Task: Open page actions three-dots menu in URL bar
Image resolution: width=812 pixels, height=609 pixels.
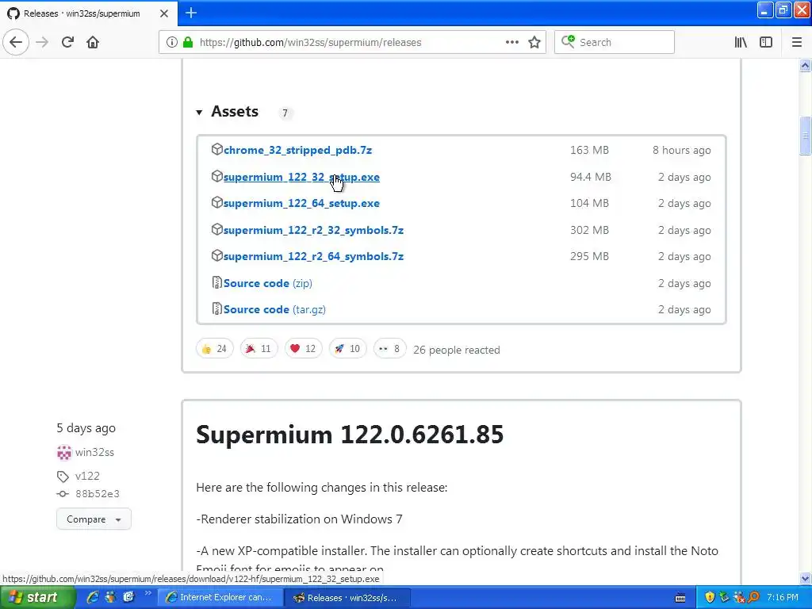Action: tap(511, 43)
